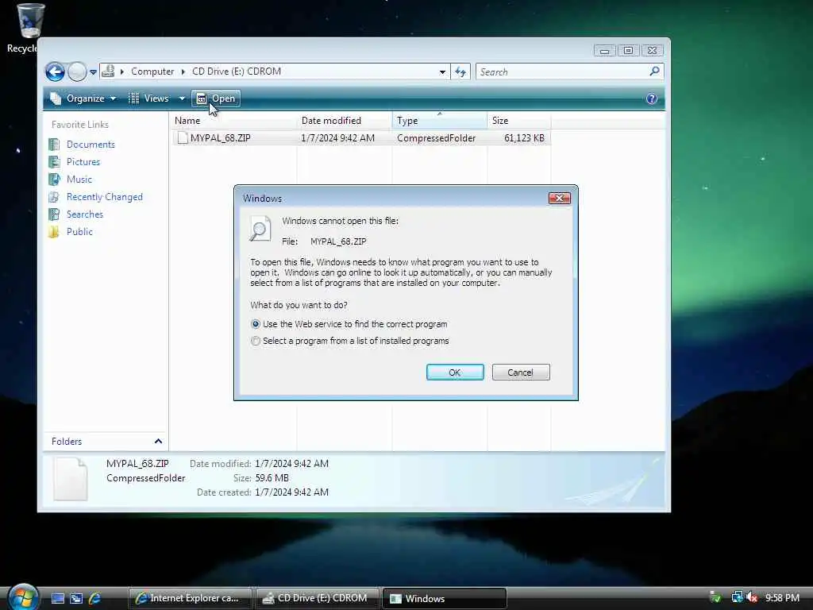Viewport: 813px width, 610px height.
Task: Select the MYPAL_68.ZIP file name
Action: click(x=221, y=138)
